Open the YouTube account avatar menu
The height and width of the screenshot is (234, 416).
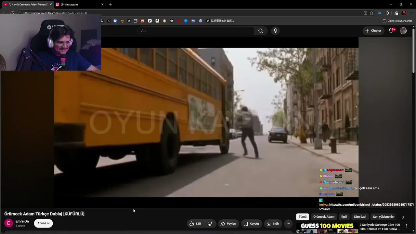pyautogui.click(x=403, y=31)
